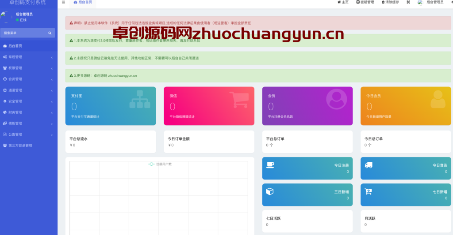Click the 平台支付宝通道统计 caption

[x=85, y=117]
